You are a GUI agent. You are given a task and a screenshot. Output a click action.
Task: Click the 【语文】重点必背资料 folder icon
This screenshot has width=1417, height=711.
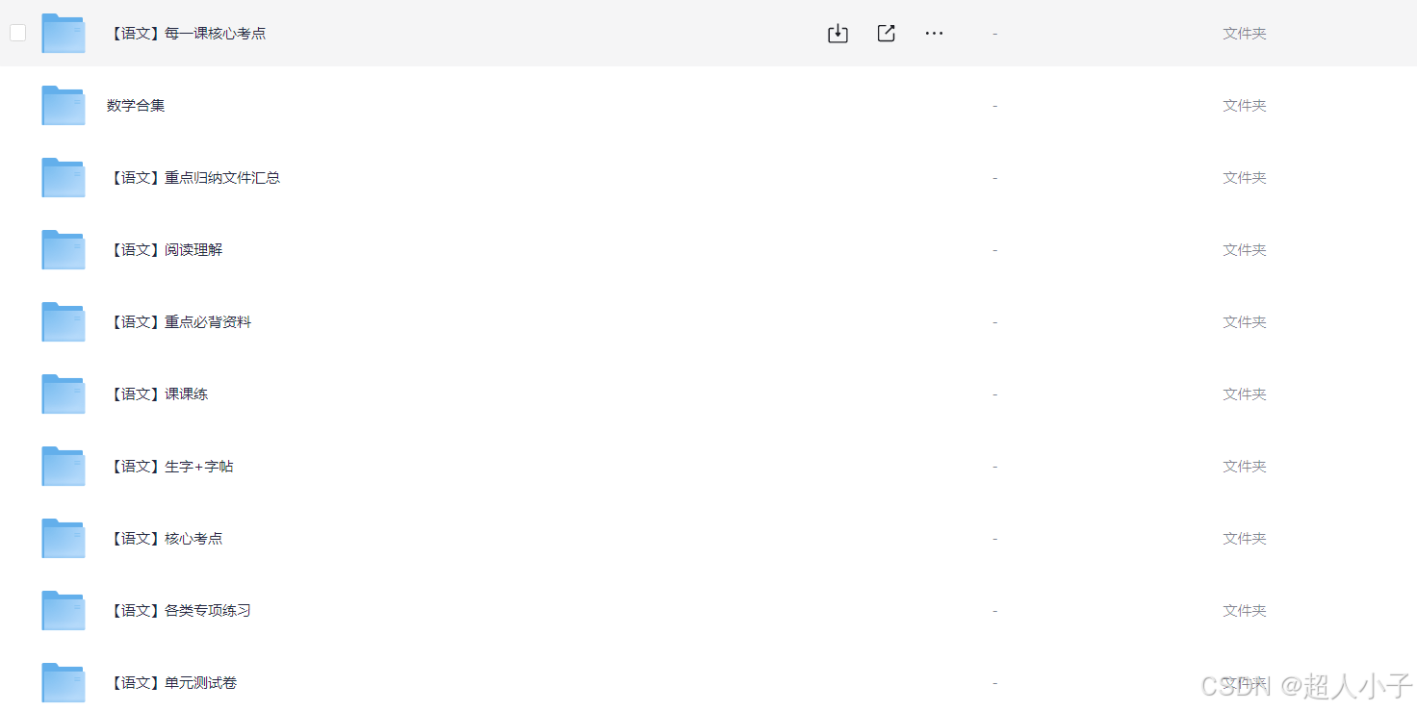point(64,321)
